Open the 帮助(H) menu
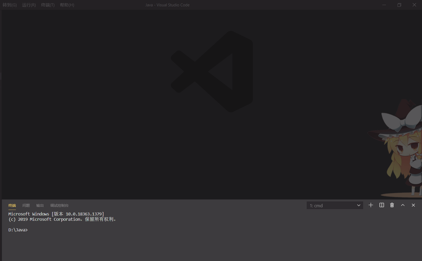The image size is (422, 261). [67, 5]
